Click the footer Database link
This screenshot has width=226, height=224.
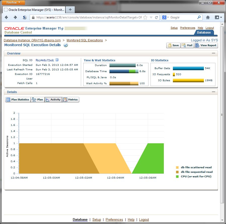pos(80,219)
